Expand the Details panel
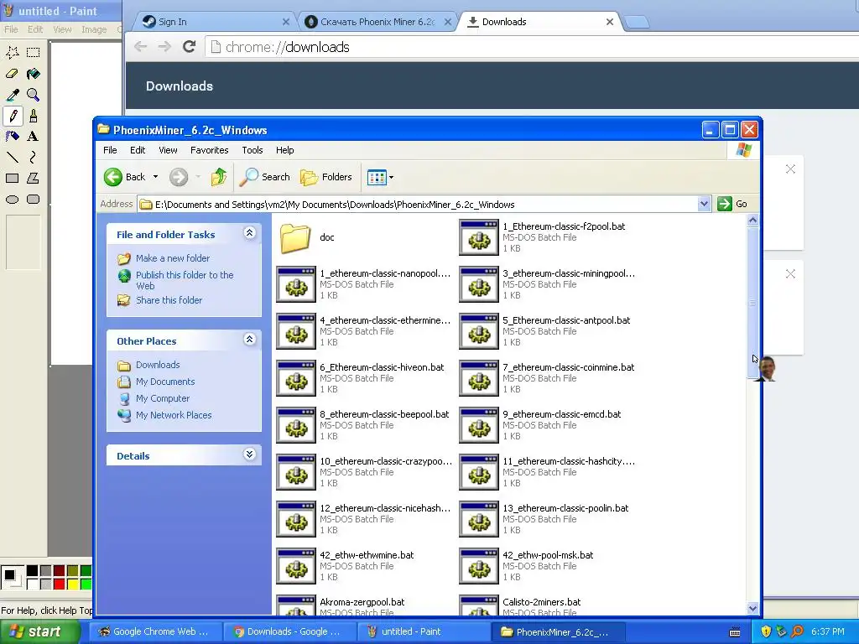 [249, 454]
